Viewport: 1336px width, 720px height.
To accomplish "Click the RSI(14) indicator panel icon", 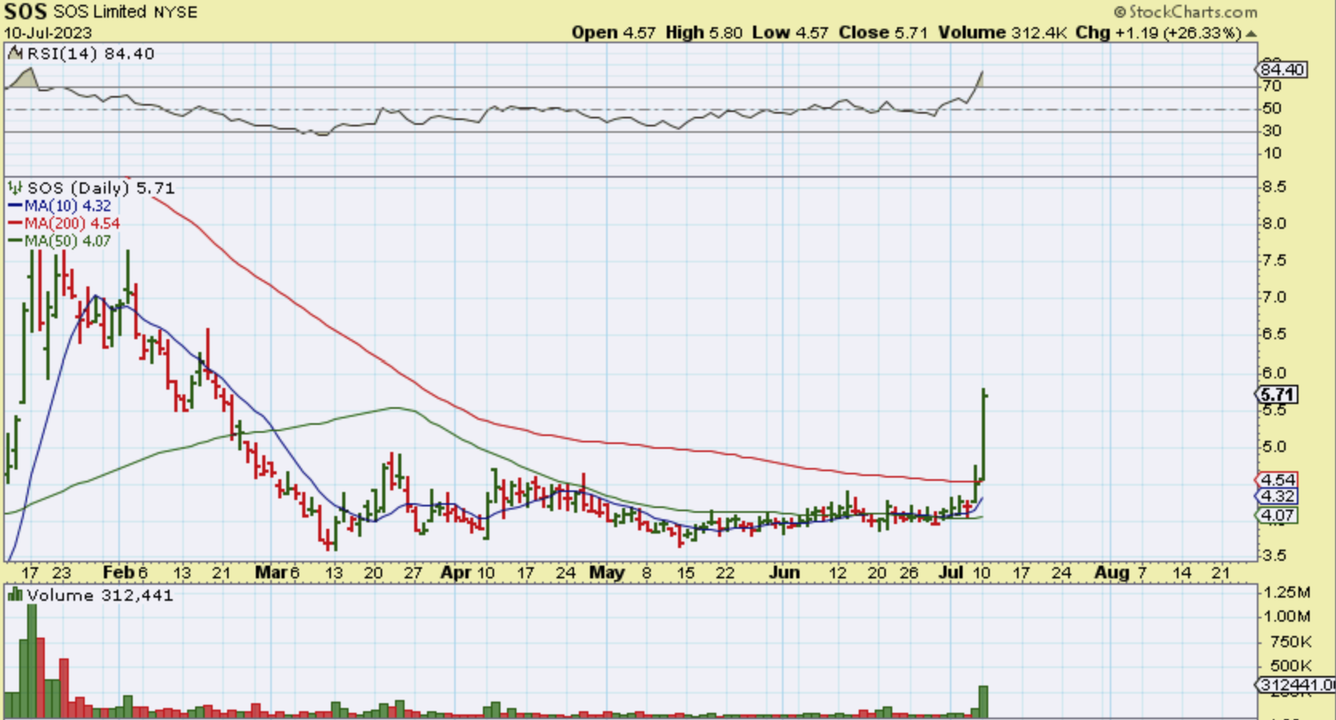I will pyautogui.click(x=16, y=54).
